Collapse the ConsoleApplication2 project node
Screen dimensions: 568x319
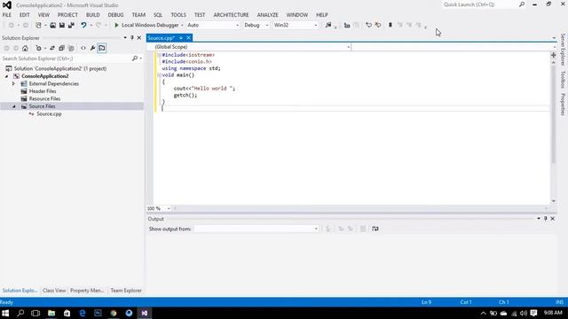(x=6, y=76)
